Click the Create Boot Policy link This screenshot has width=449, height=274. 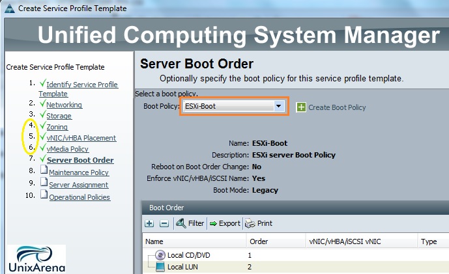pos(337,107)
